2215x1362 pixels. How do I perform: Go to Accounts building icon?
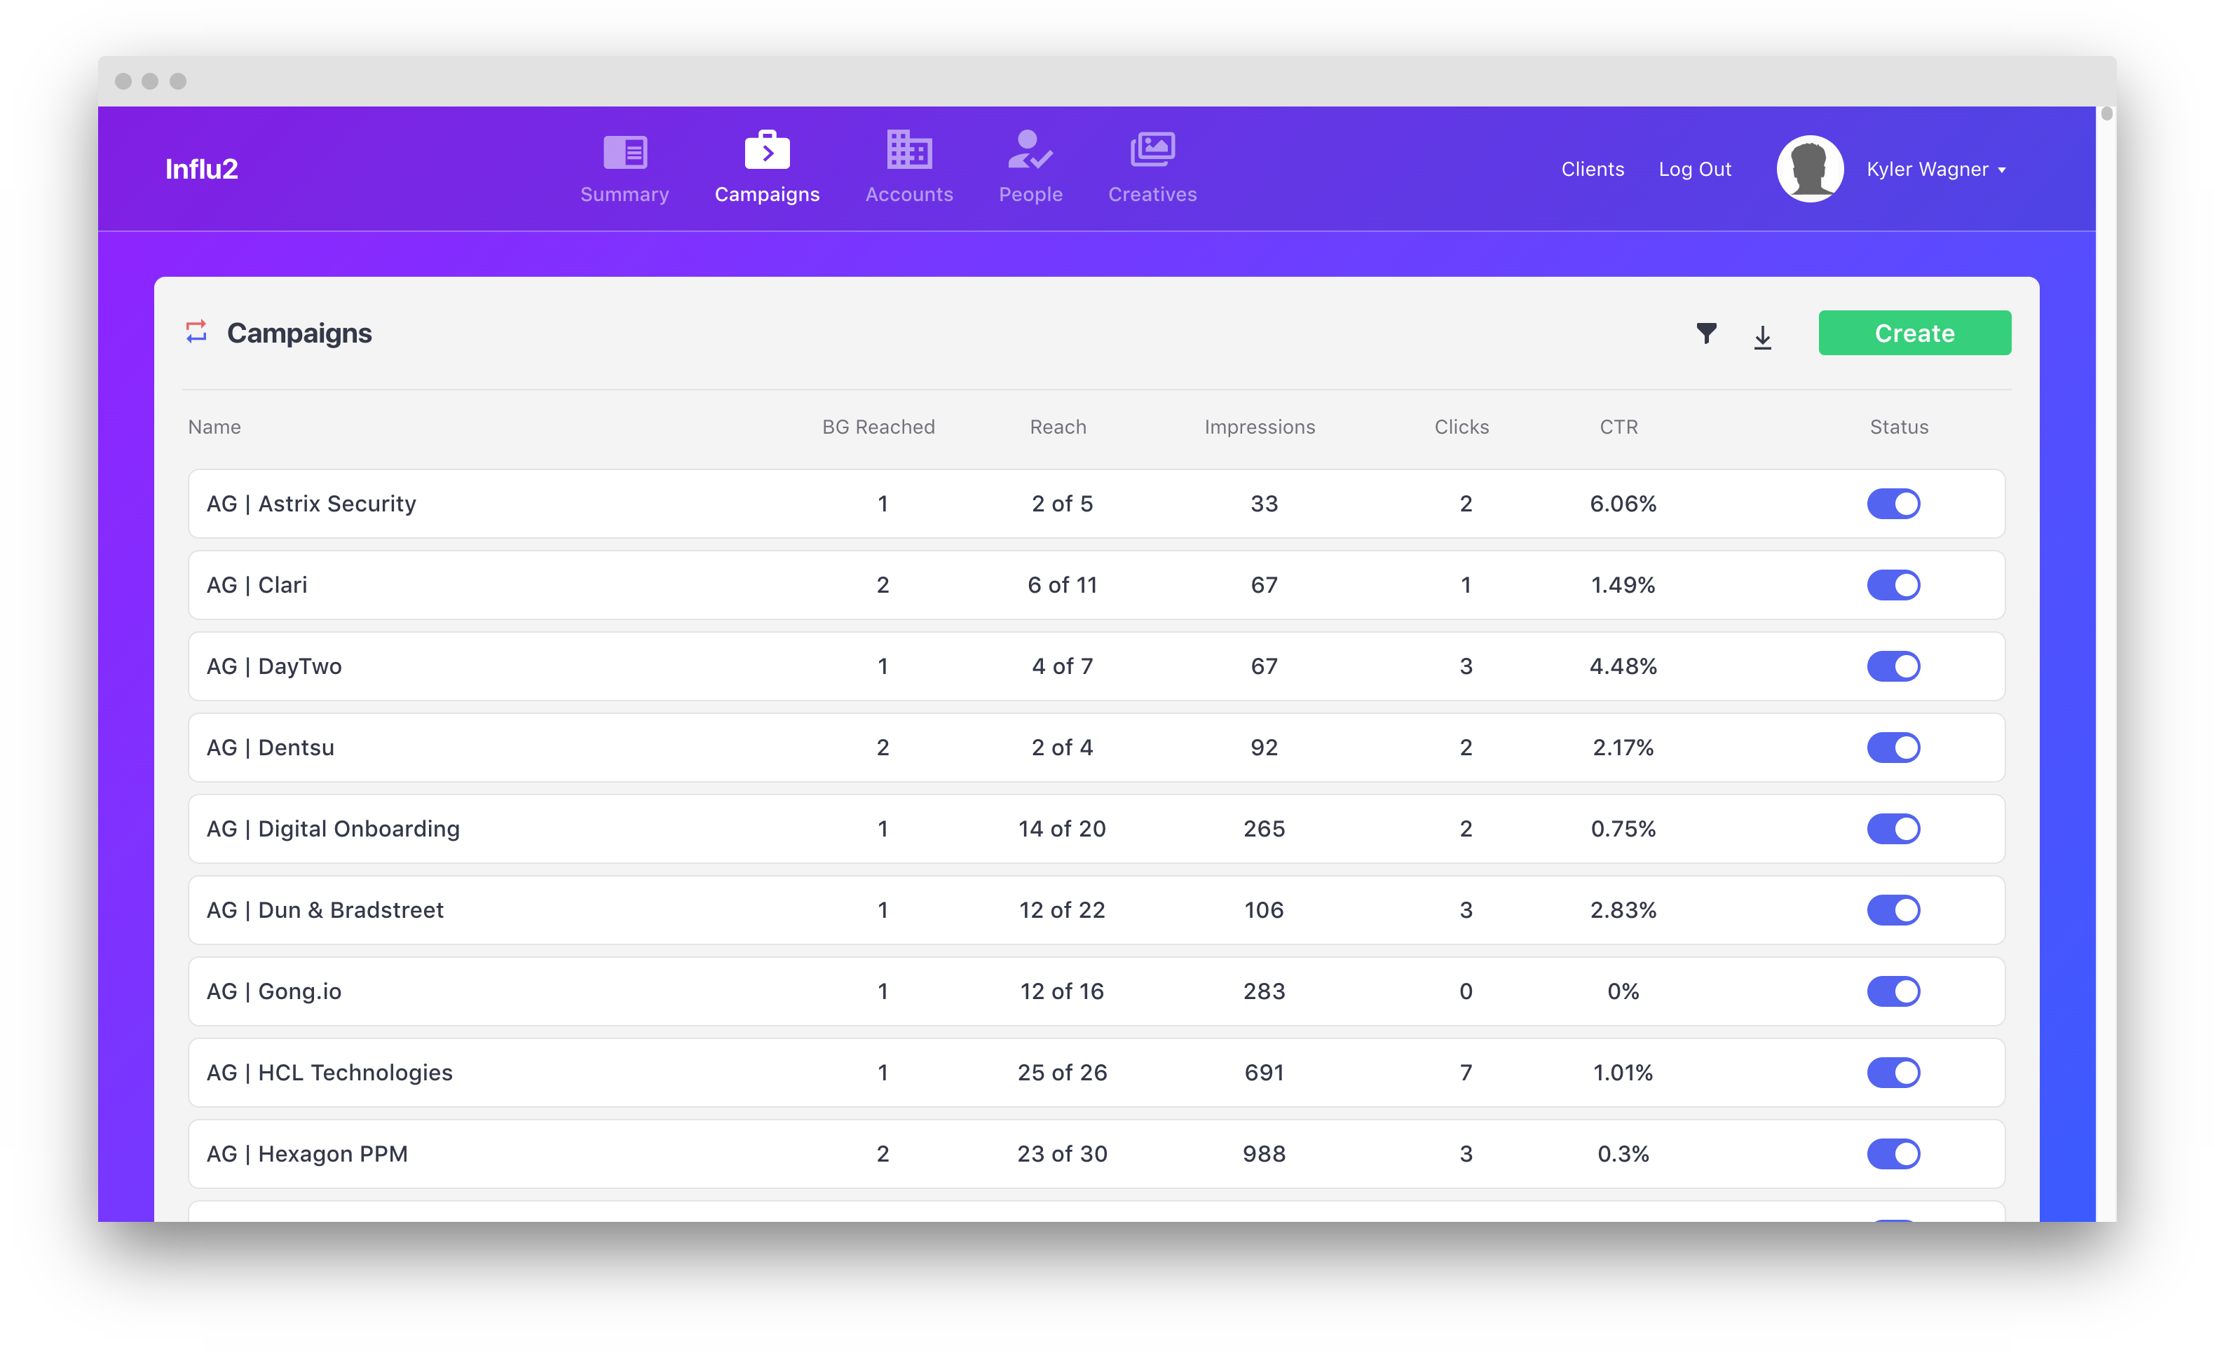[x=908, y=151]
